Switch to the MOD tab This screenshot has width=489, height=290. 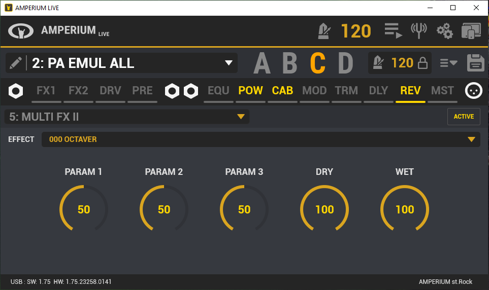point(314,91)
